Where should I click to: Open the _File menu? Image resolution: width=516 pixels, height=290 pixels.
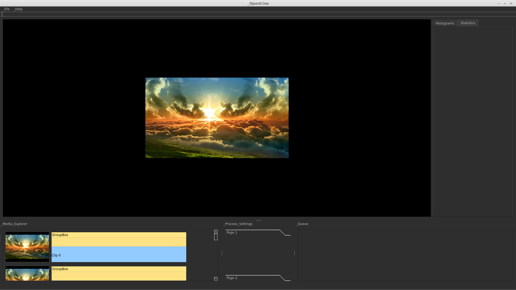click(x=6, y=9)
